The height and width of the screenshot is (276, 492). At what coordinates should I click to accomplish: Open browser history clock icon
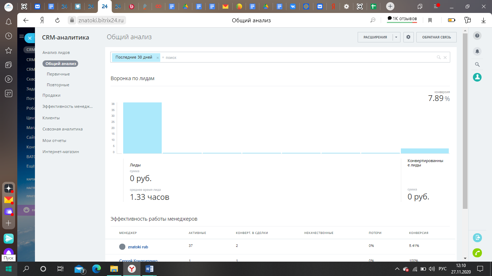(x=9, y=36)
